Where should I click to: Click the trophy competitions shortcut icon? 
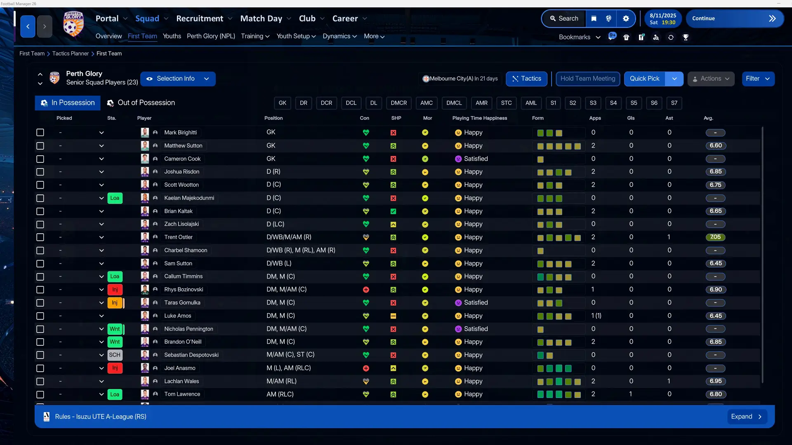point(686,37)
